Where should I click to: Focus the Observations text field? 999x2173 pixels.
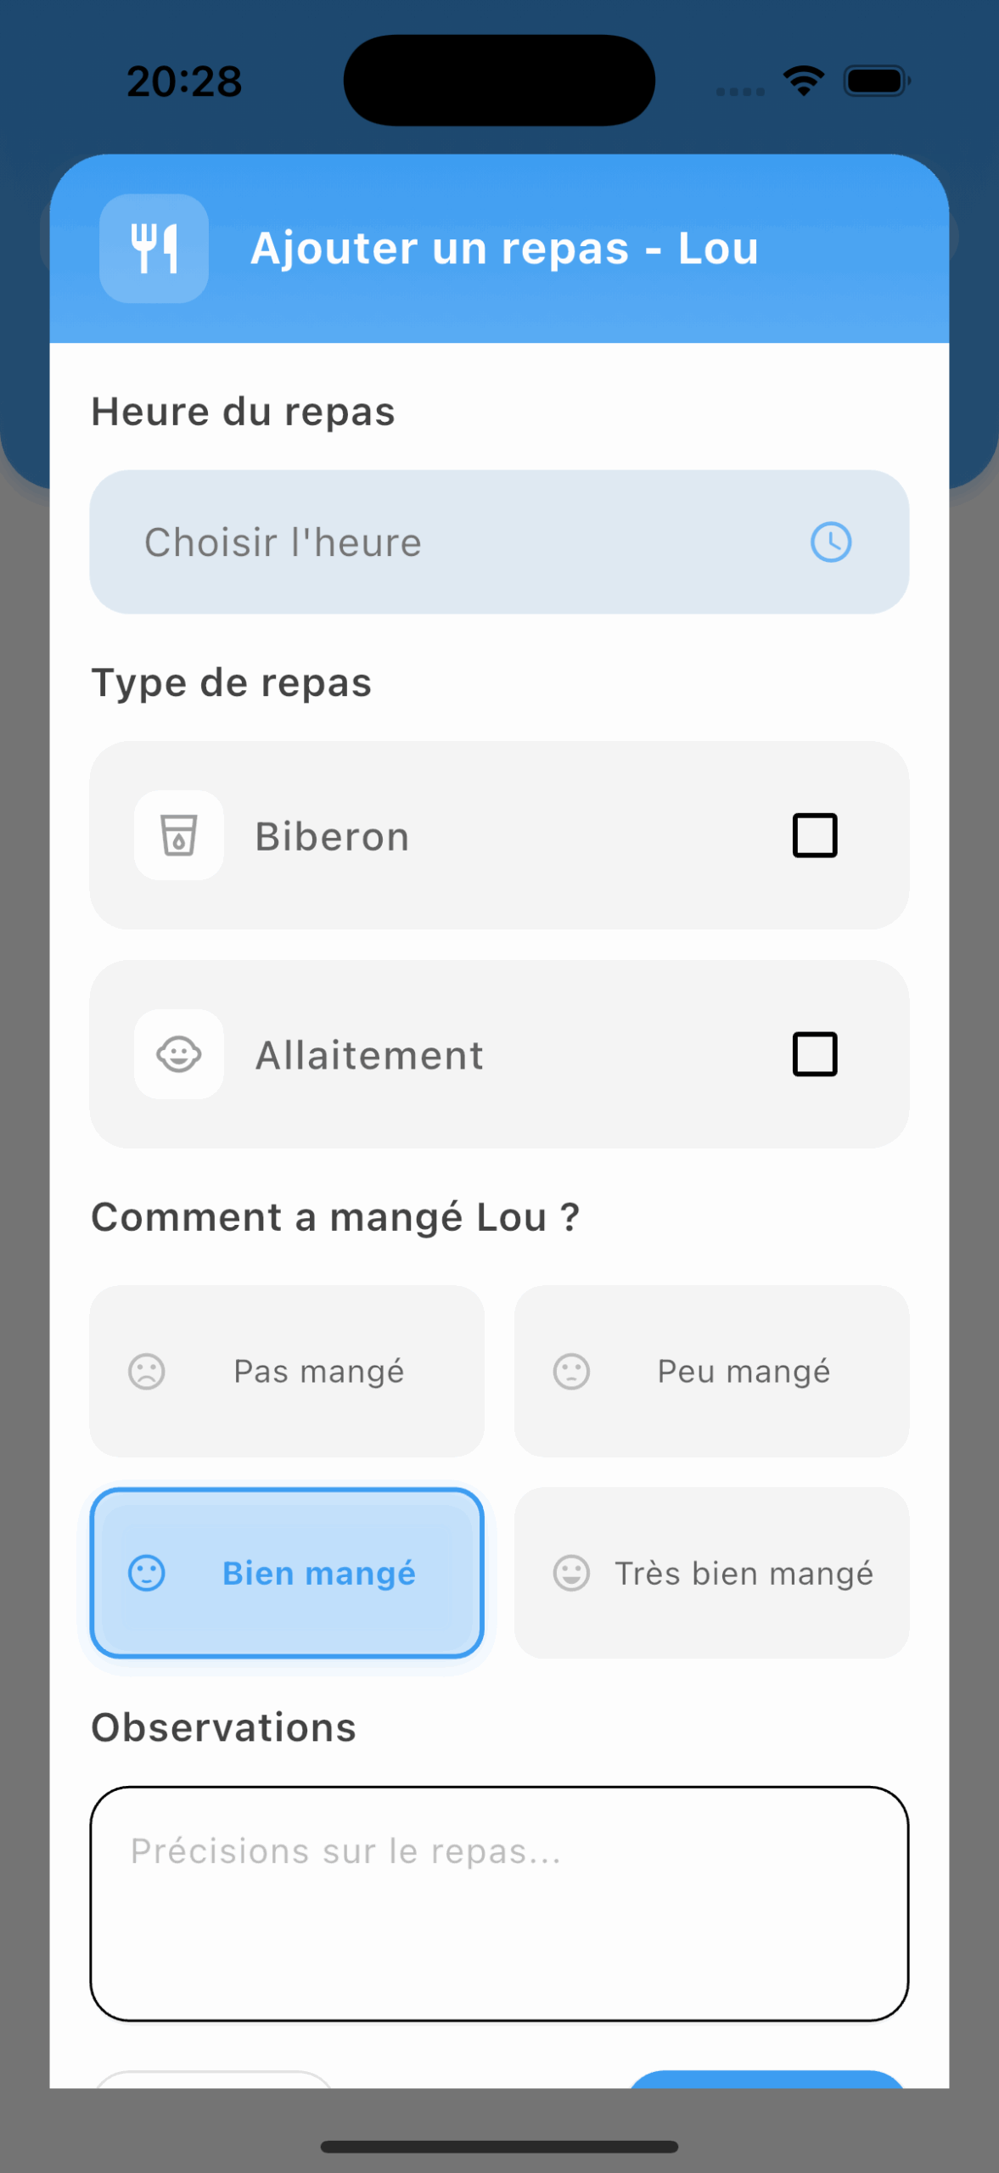coord(499,1904)
